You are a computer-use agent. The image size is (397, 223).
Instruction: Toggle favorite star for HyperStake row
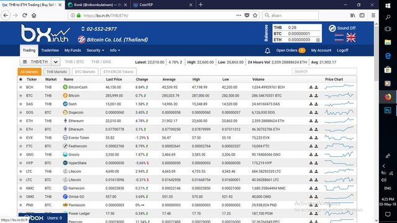20,163
